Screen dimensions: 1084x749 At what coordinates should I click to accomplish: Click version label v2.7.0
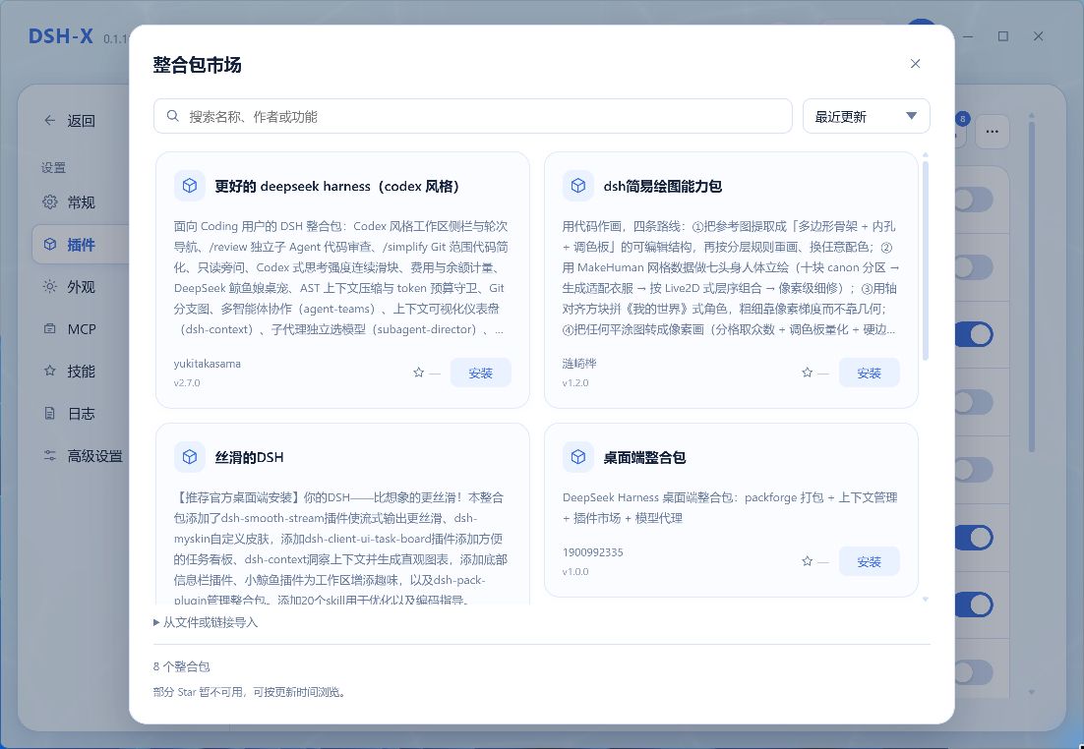(187, 382)
